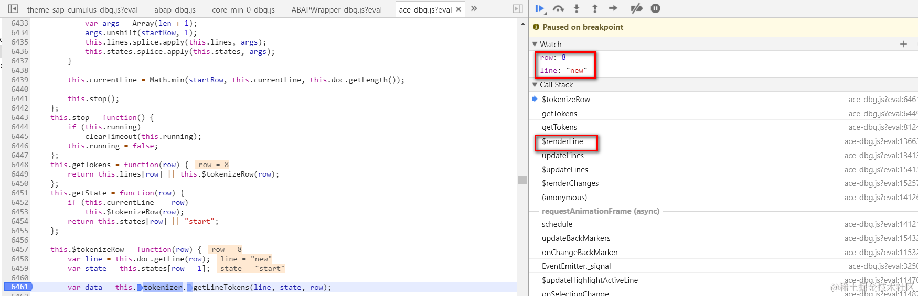Click this.getState function definition line

pos(118,193)
